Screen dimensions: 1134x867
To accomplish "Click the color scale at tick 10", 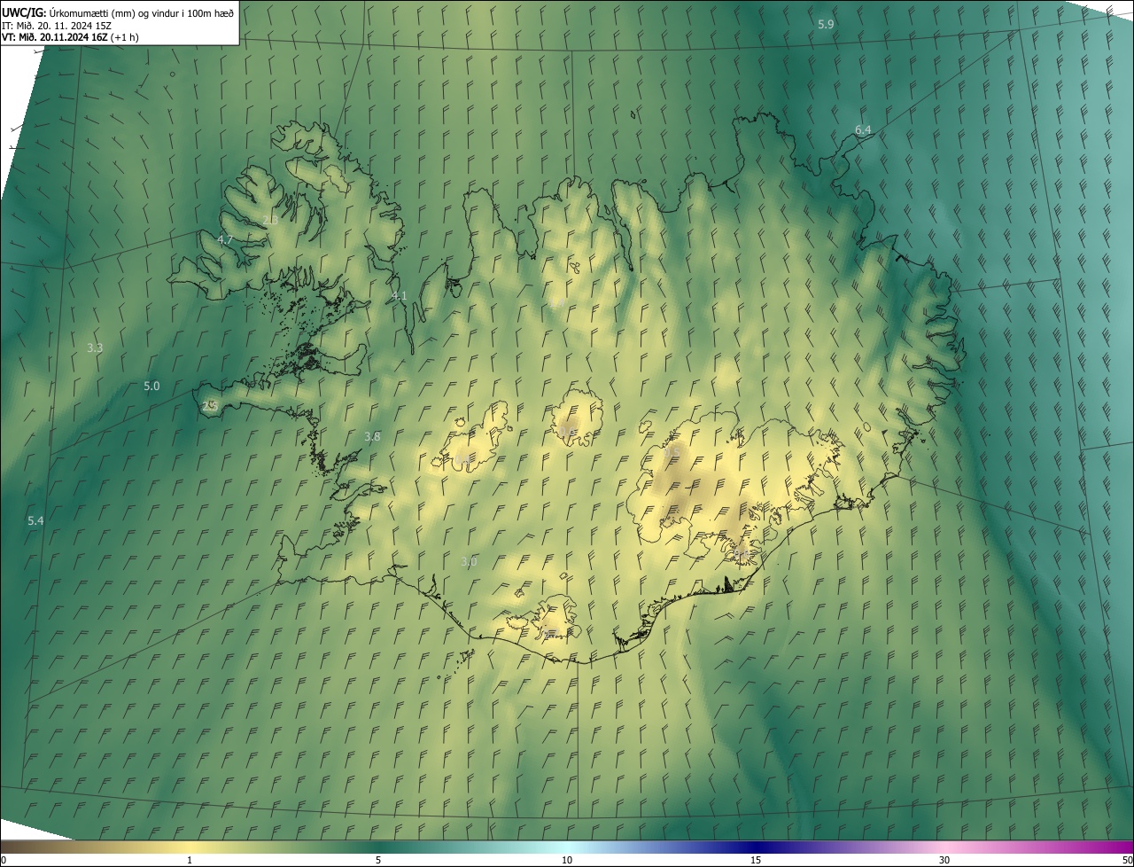I will pyautogui.click(x=567, y=860).
